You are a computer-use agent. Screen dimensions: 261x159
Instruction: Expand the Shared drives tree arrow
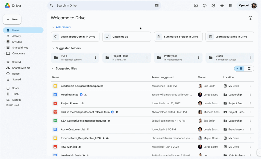coord(5,48)
